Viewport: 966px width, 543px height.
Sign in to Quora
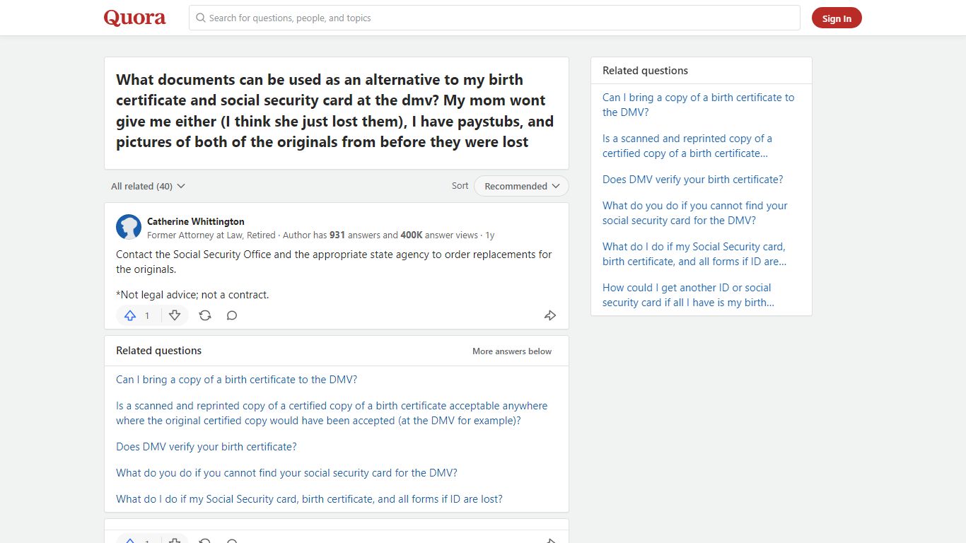tap(837, 18)
